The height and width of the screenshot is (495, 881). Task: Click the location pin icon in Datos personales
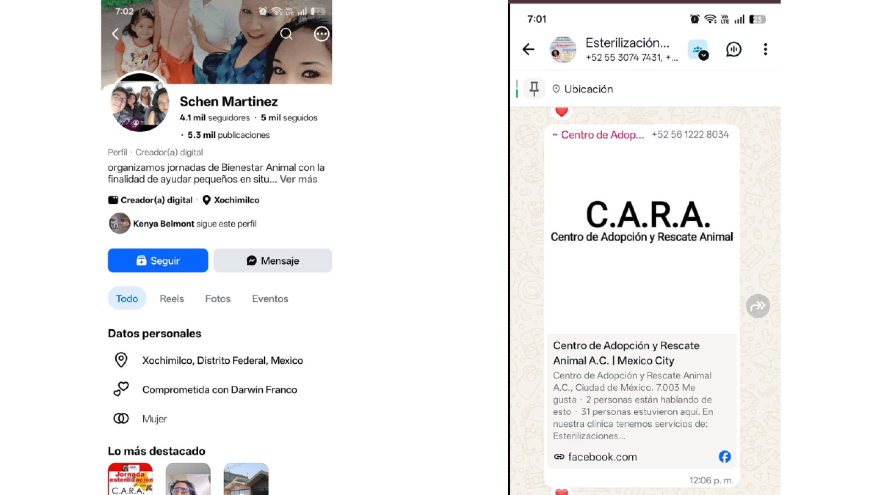tap(121, 360)
